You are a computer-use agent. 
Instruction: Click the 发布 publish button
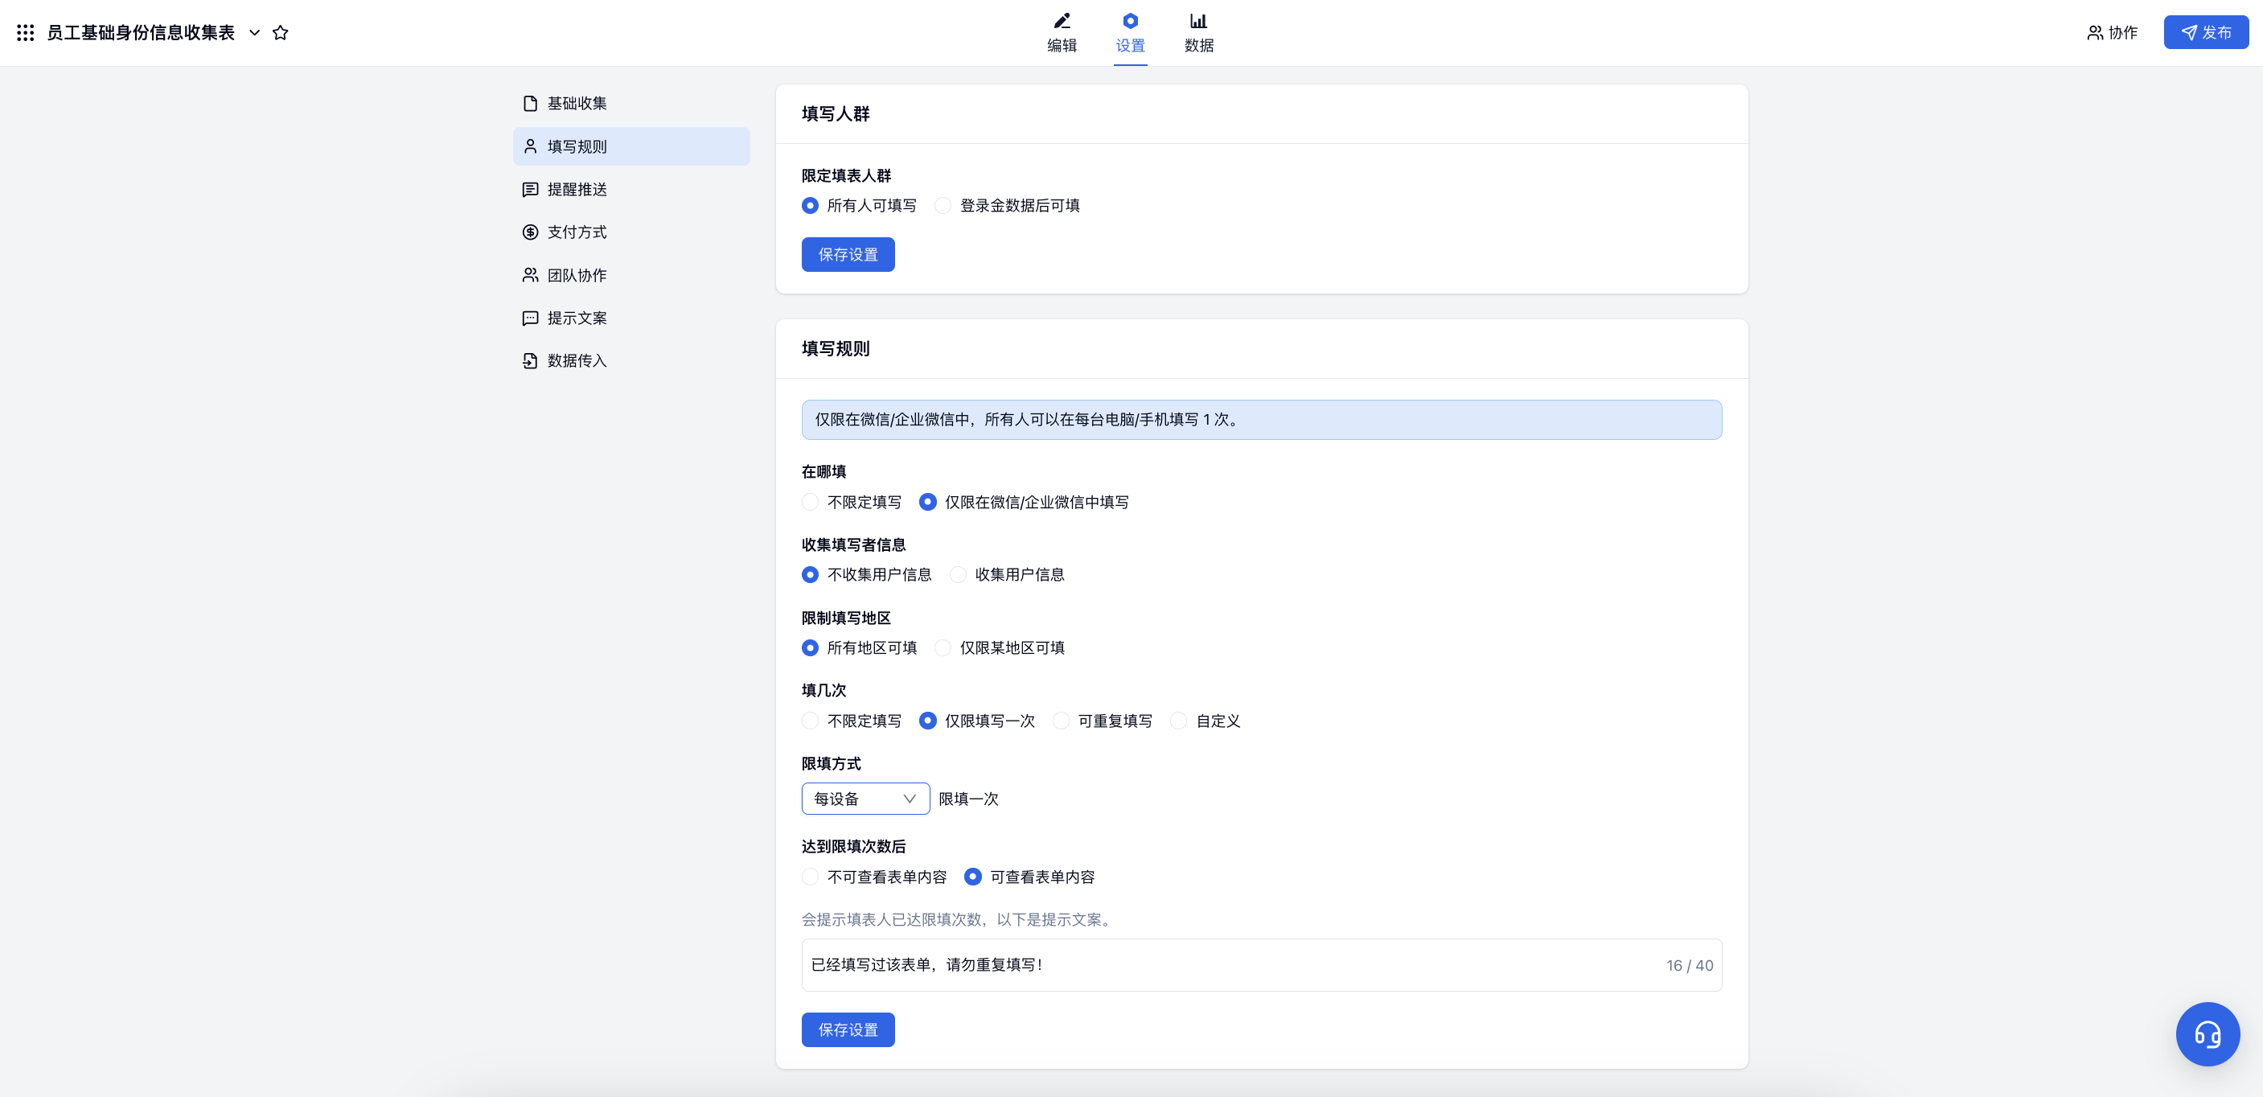[x=2205, y=32]
